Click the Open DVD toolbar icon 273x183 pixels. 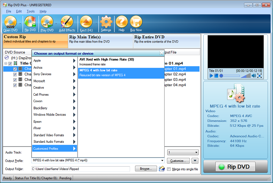tap(10, 24)
